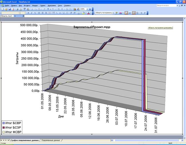186x145 pixels.
Task: Toggle the By Row series button
Action: 134,13
